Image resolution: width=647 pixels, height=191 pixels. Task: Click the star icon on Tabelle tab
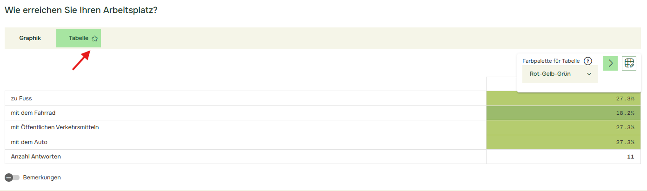[x=95, y=39]
